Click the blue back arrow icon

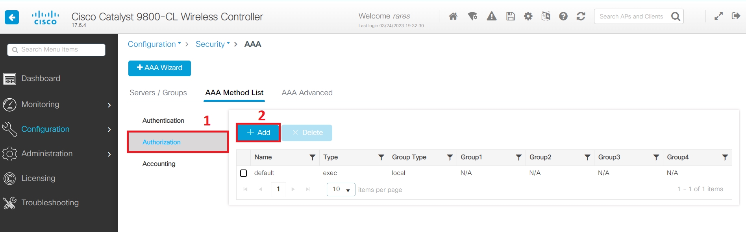(x=12, y=17)
